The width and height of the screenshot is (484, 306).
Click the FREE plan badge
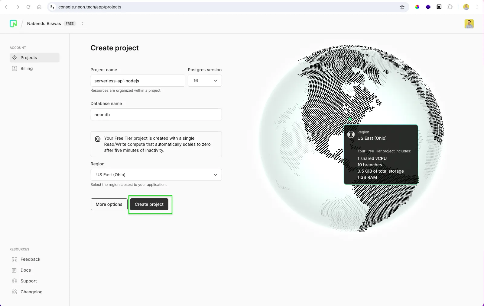pyautogui.click(x=70, y=24)
